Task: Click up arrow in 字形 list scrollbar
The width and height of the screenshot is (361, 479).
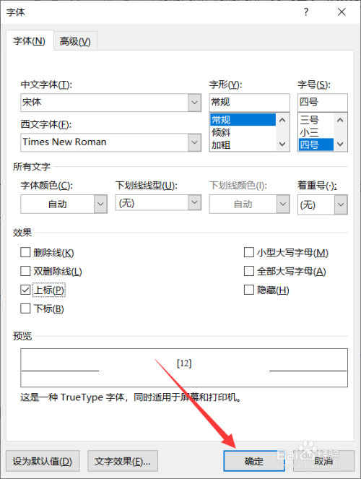Action: (x=282, y=120)
